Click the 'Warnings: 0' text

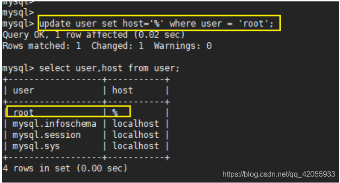click(x=183, y=46)
